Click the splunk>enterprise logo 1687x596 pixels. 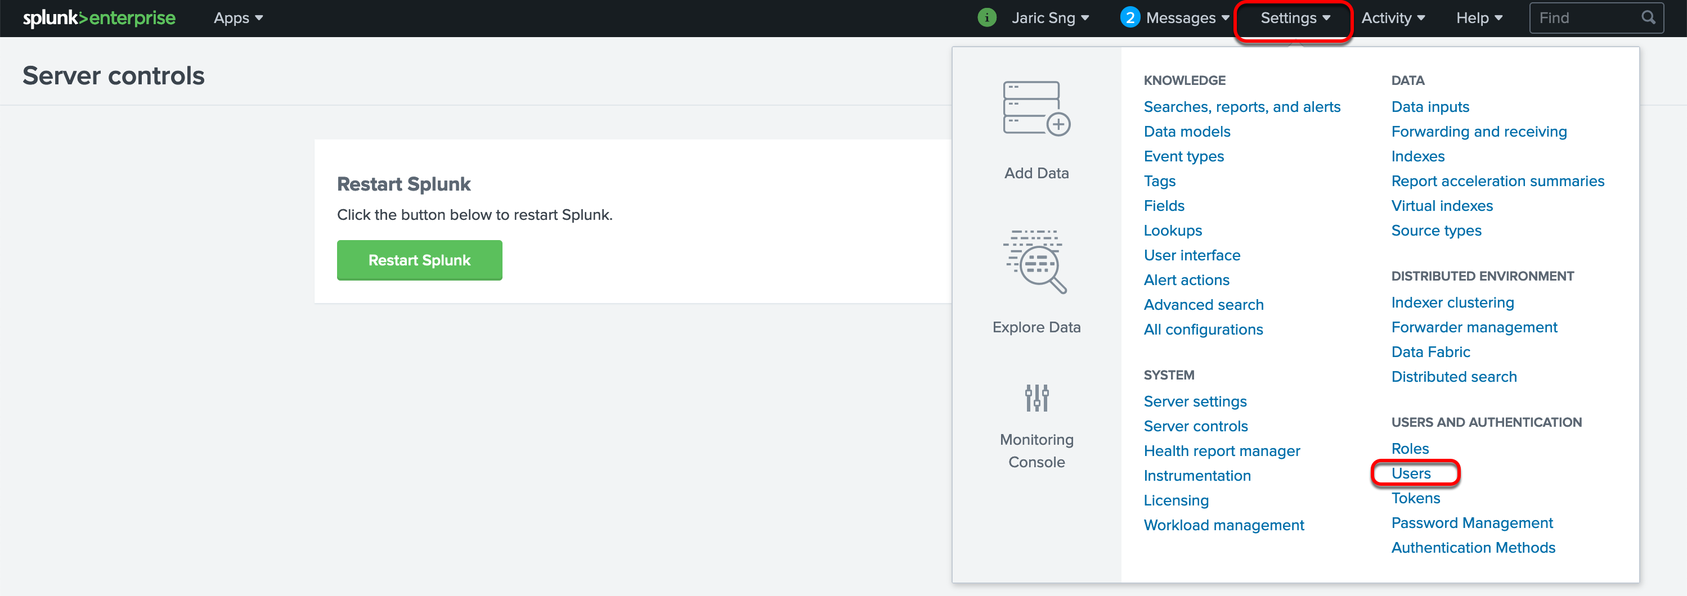pos(98,17)
